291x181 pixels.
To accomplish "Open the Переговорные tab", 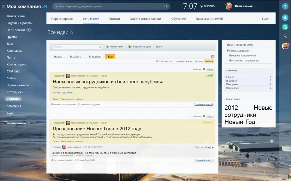I will [x=62, y=19].
